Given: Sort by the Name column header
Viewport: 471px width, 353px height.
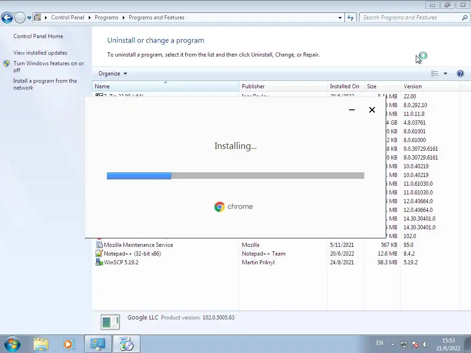Looking at the screenshot, I should click(x=165, y=86).
